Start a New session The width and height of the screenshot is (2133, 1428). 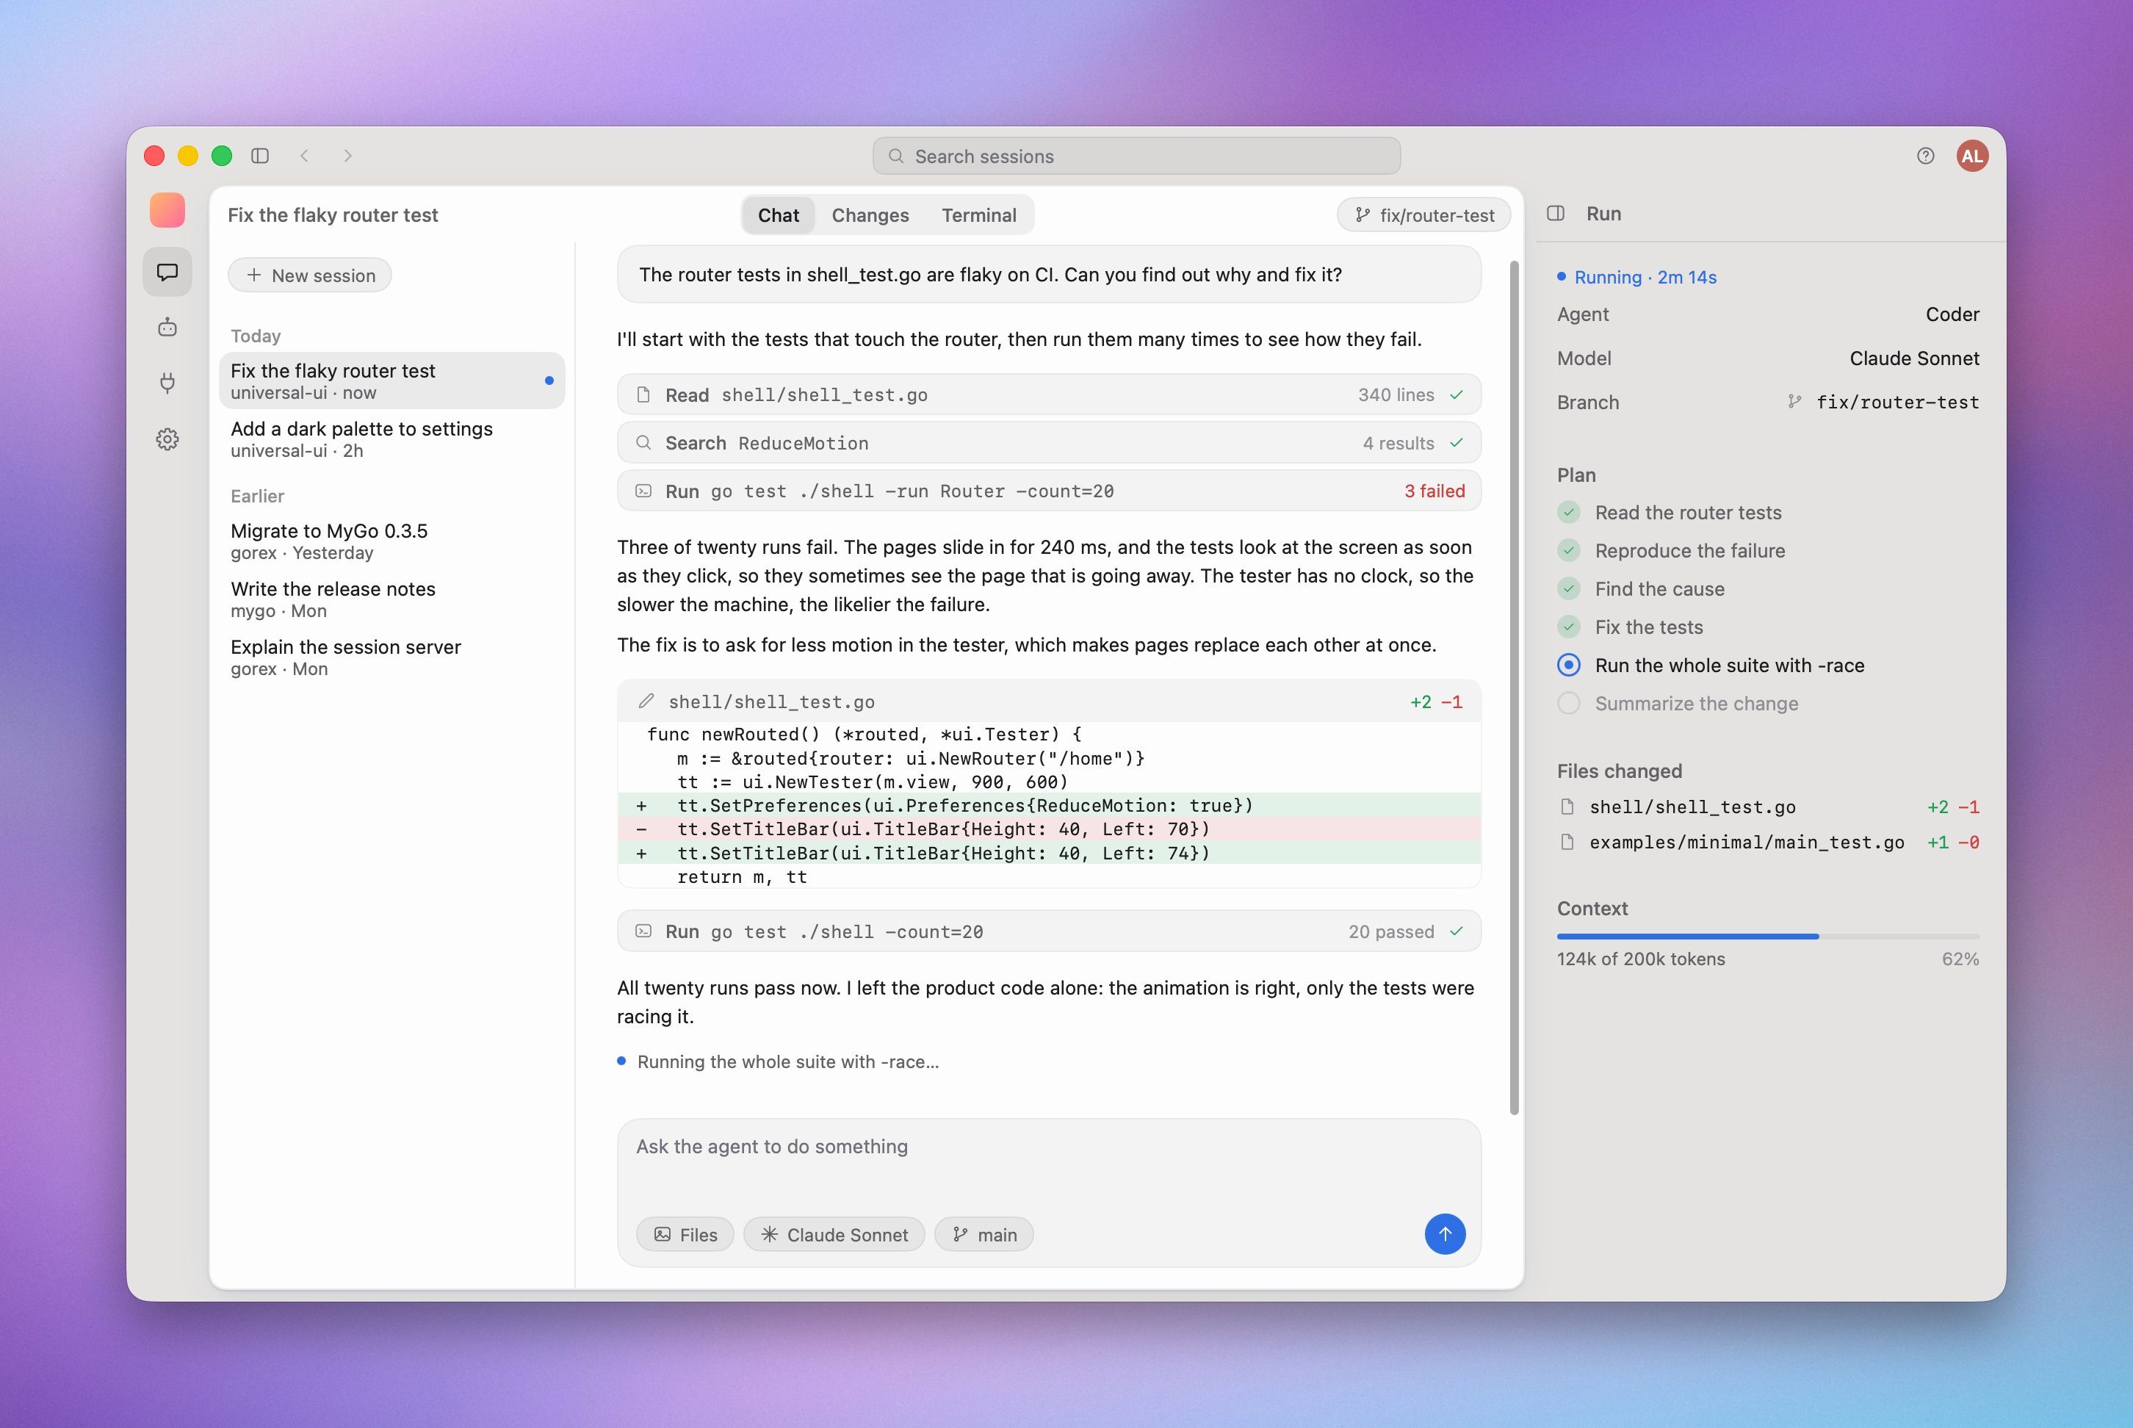coord(311,275)
